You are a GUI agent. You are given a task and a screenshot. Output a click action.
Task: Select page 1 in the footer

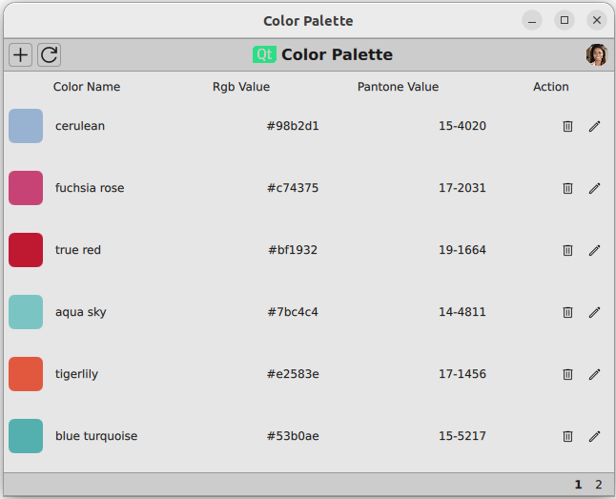(x=578, y=485)
